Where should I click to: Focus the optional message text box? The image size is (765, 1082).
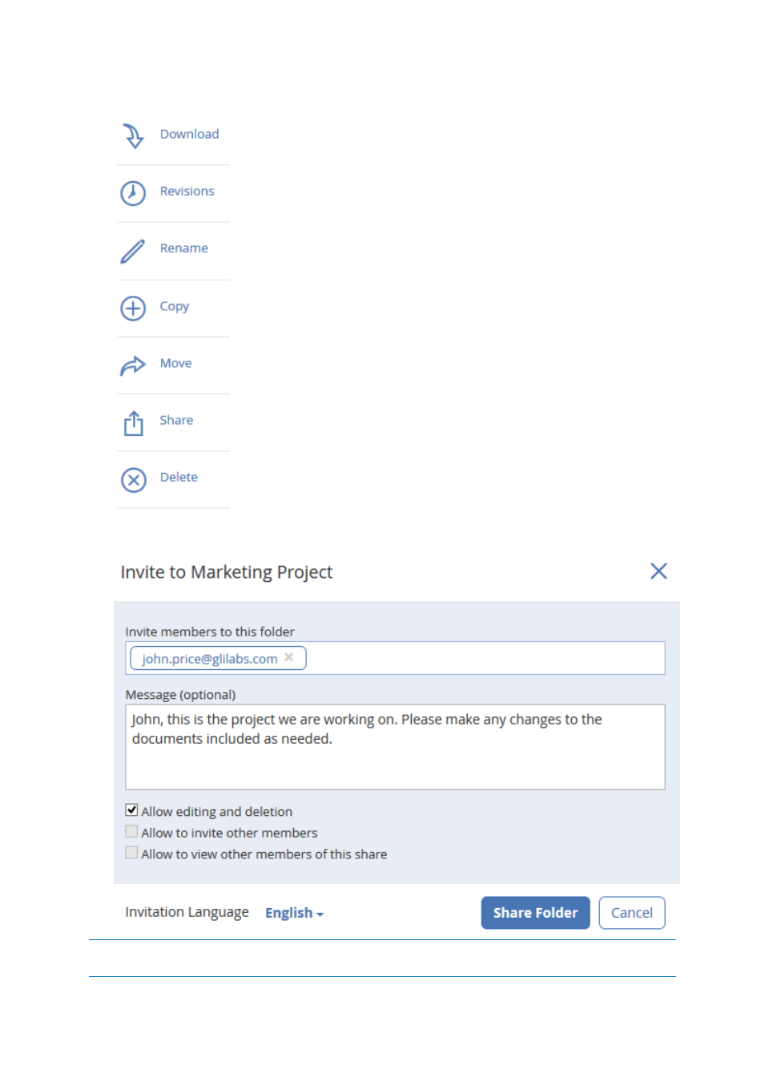395,747
